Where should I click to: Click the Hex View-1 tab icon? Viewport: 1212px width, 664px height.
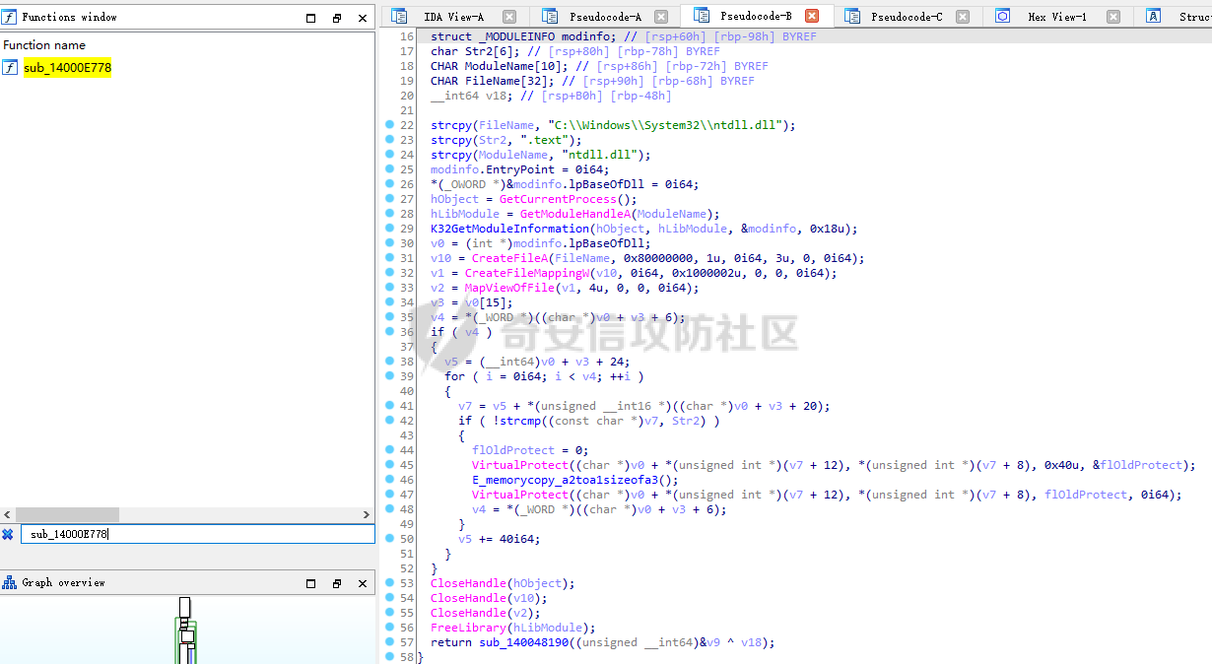(1002, 16)
